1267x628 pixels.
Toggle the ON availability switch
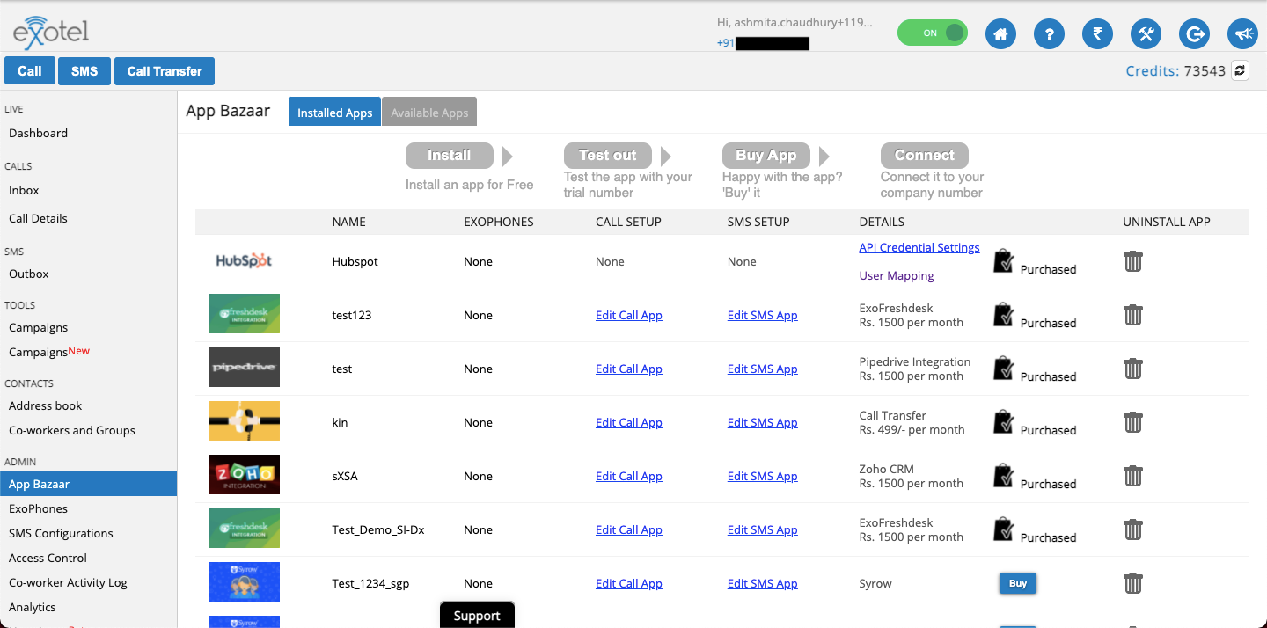[x=933, y=33]
